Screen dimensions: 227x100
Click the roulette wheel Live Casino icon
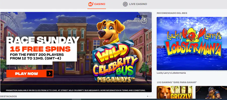[125, 4]
